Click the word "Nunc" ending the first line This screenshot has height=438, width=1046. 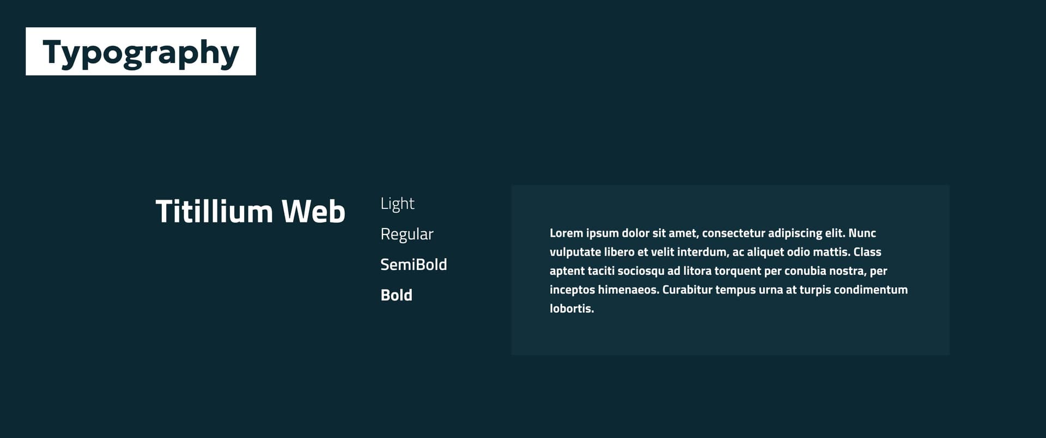(x=862, y=233)
